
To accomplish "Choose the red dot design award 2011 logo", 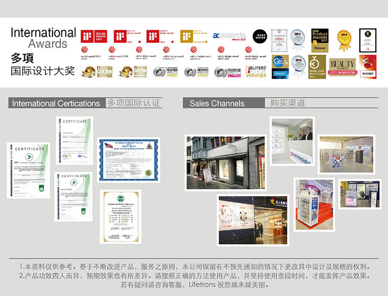I will 200,53.
